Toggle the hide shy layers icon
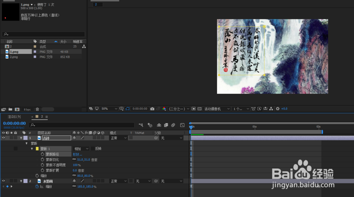The image size is (354, 197). [x=159, y=125]
